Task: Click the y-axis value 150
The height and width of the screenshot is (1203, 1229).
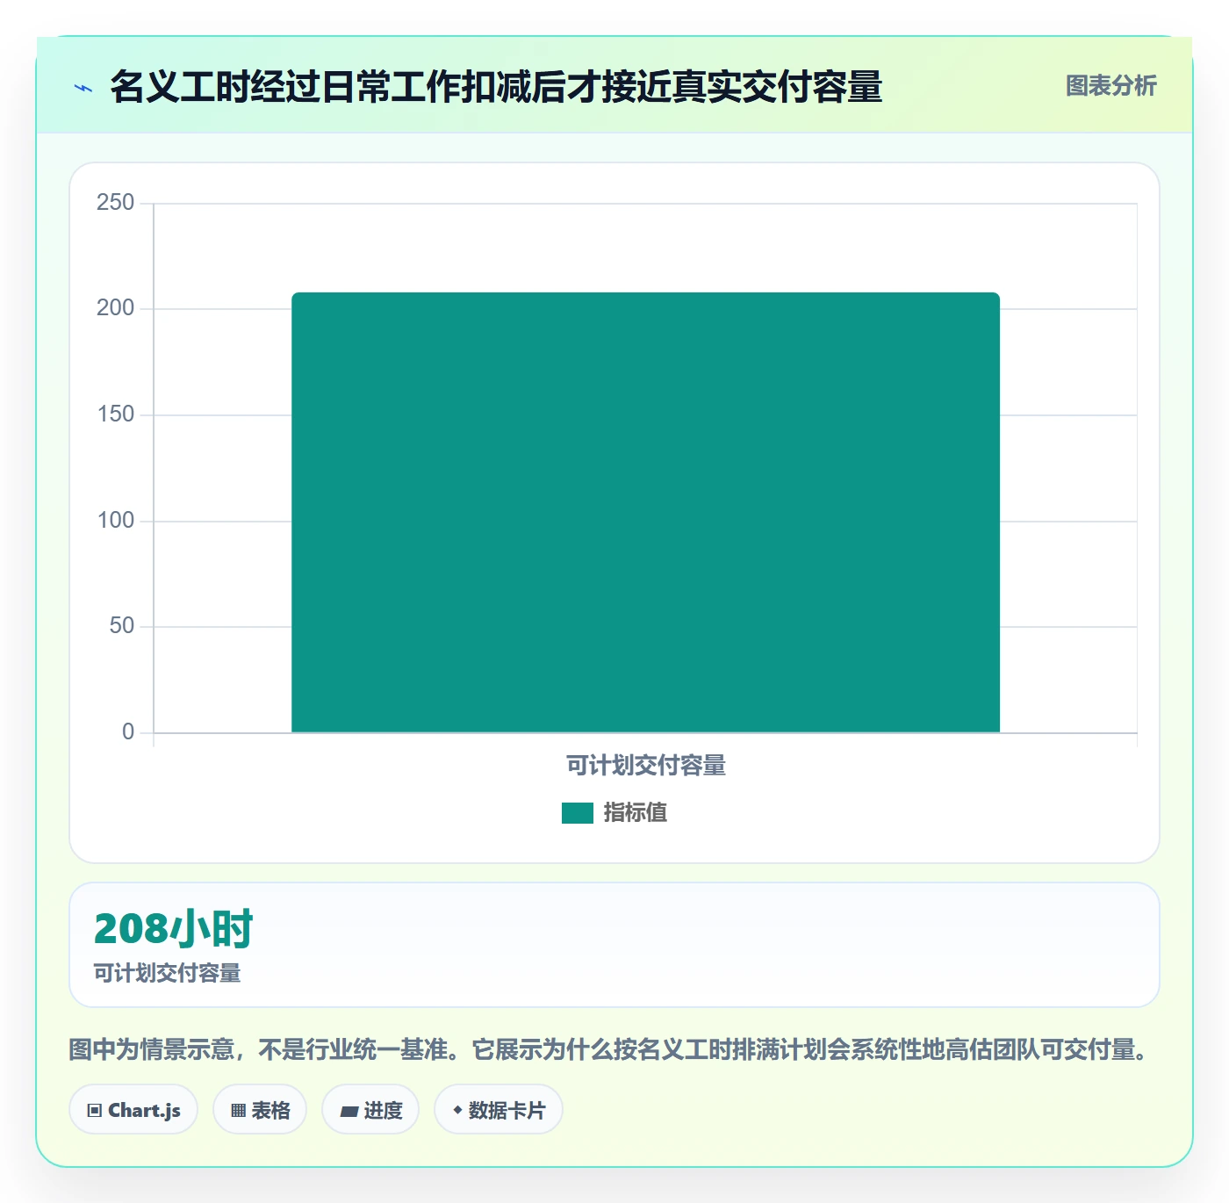Action: 116,414
